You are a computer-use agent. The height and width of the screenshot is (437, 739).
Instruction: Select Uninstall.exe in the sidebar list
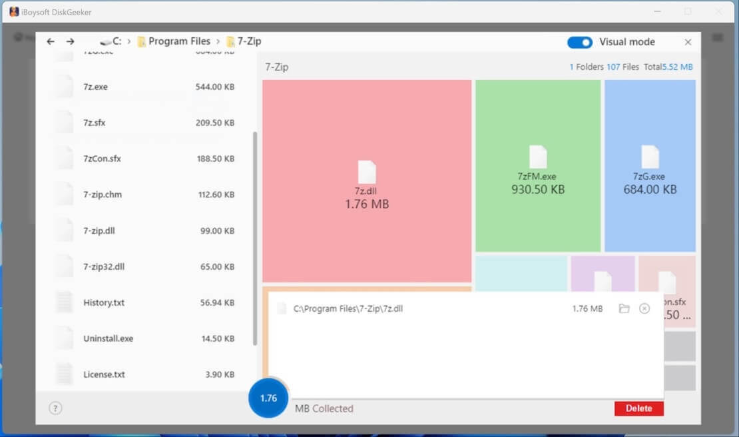click(109, 338)
